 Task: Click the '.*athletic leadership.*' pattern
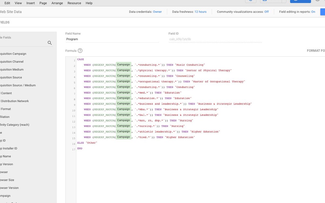[x=157, y=132]
